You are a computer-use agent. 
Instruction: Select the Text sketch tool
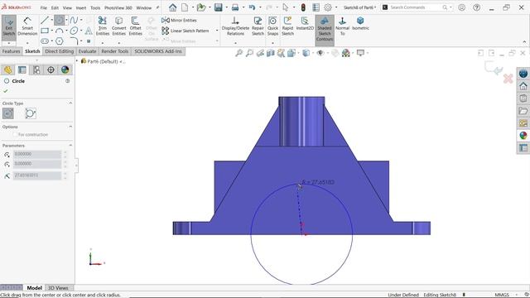(x=89, y=31)
